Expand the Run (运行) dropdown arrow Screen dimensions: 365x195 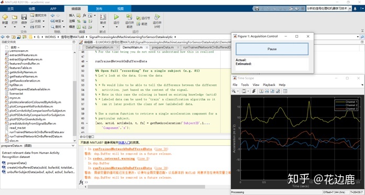(x=117, y=27)
